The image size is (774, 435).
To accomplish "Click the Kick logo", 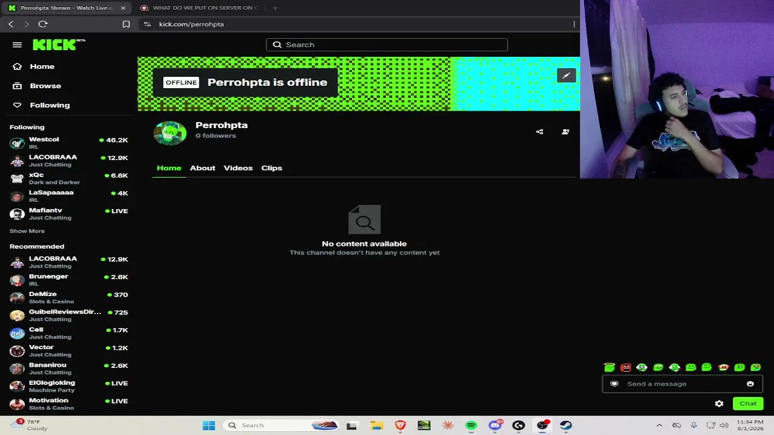I will [59, 44].
